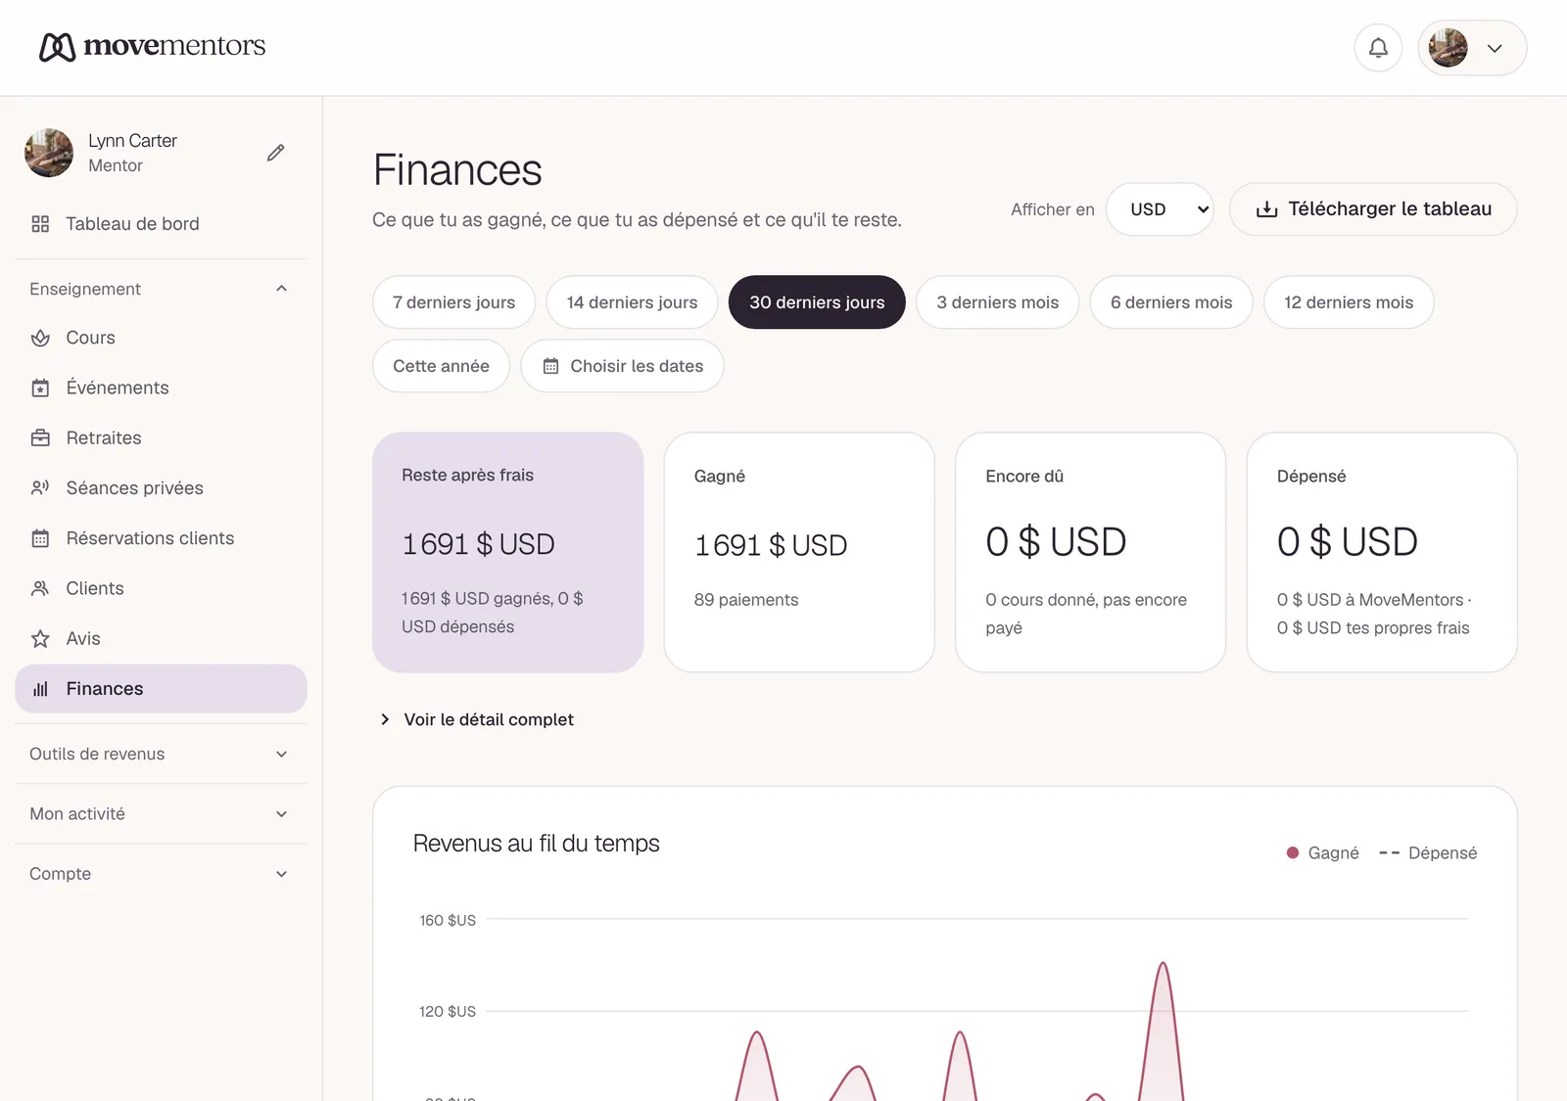Expand the Mon activité section

pyautogui.click(x=161, y=813)
